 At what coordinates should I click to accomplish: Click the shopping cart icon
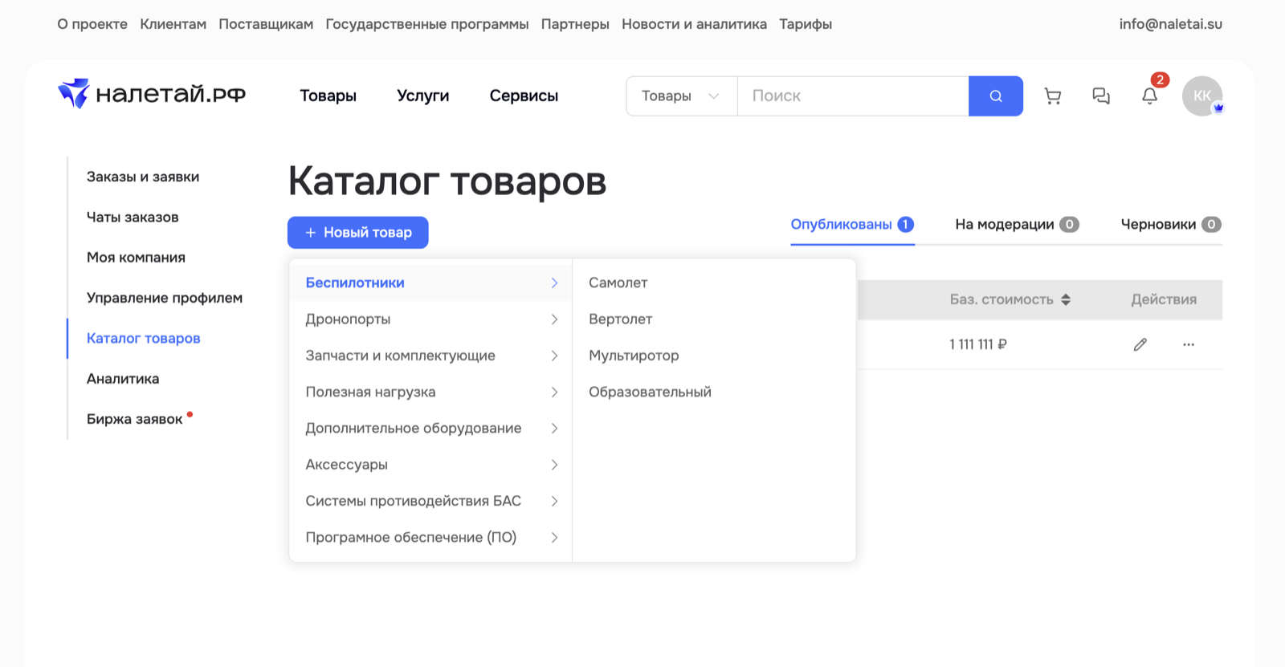(x=1052, y=96)
